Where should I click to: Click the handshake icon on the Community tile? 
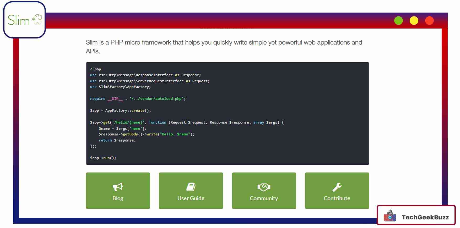[x=264, y=187]
